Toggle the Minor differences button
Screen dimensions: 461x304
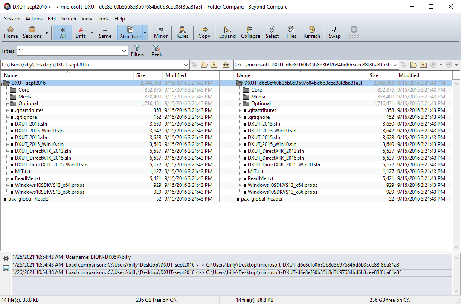(161, 32)
